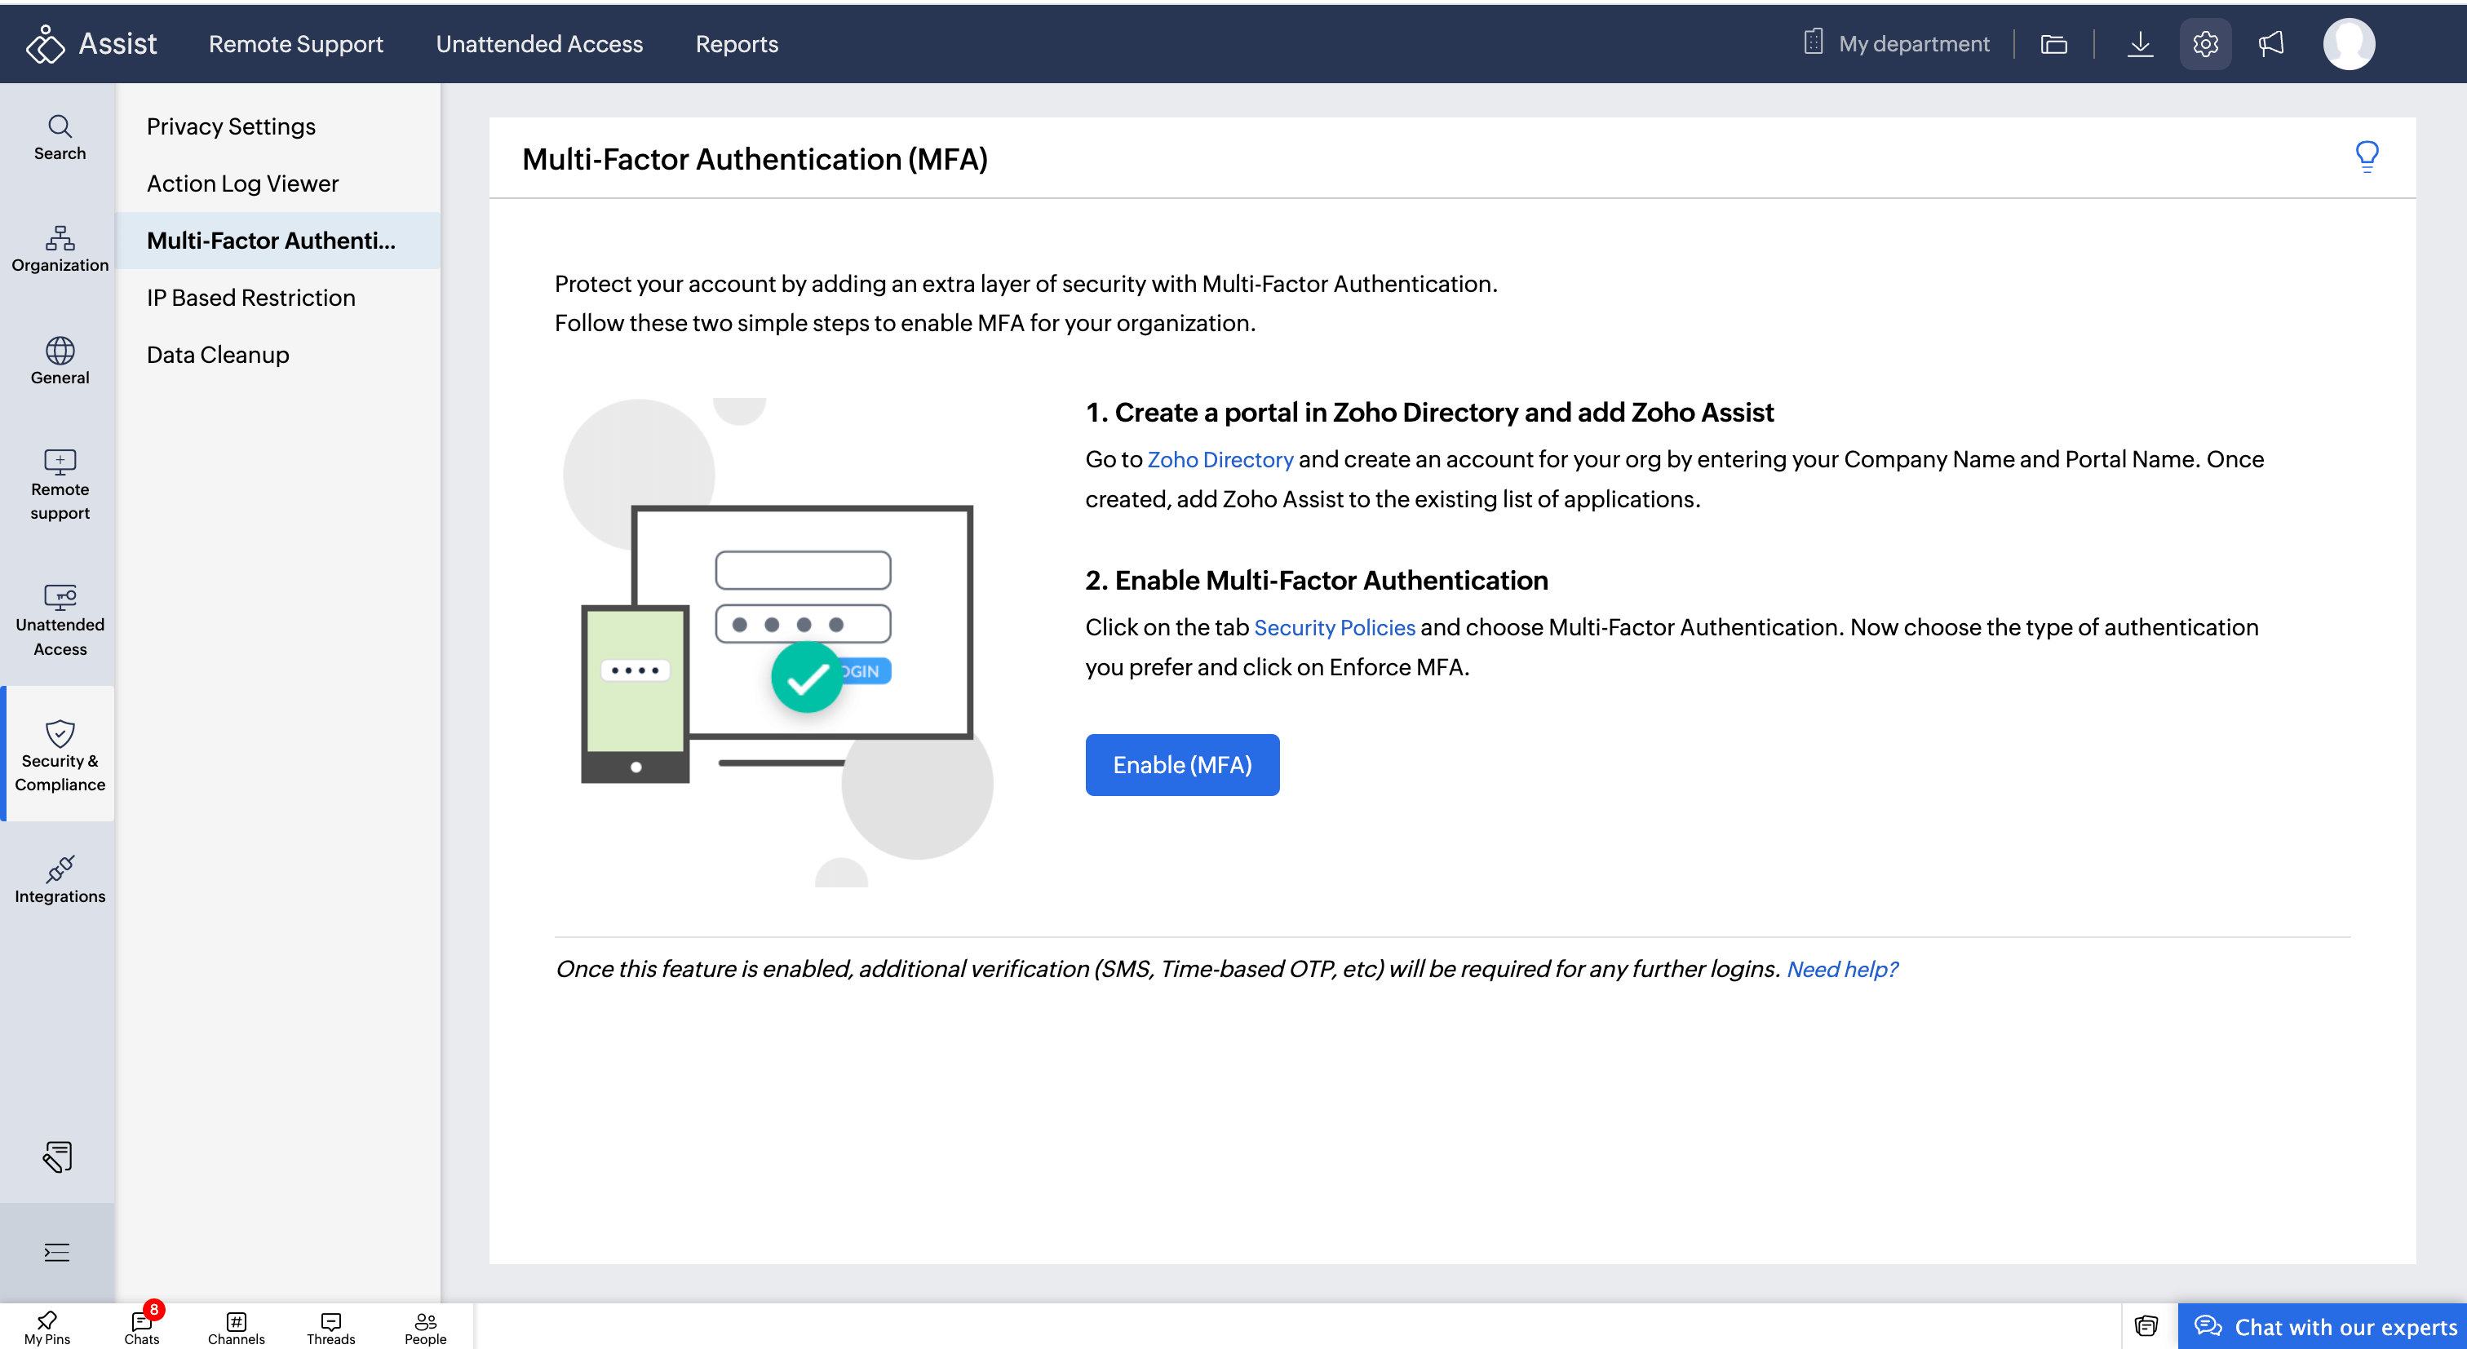Open the Security Policies link
Viewport: 2467px width, 1349px height.
pos(1334,627)
